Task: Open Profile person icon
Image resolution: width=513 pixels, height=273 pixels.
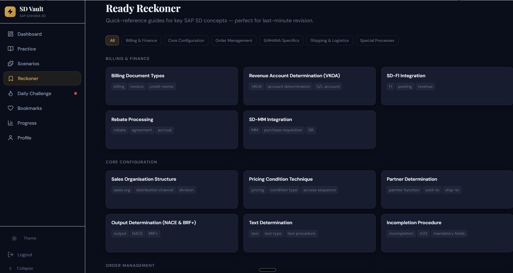Action: point(11,138)
